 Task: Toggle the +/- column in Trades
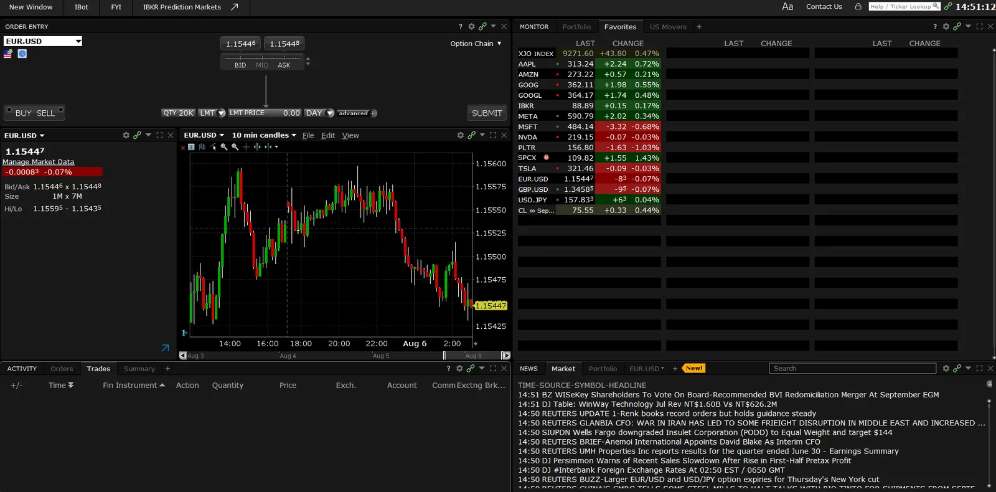[16, 386]
